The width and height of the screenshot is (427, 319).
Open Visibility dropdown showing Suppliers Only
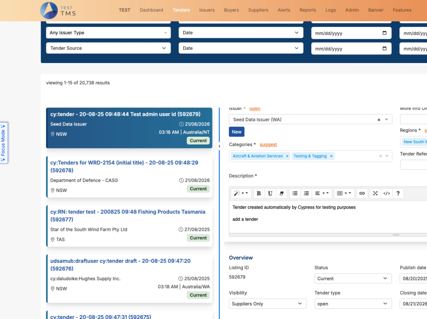(x=268, y=304)
